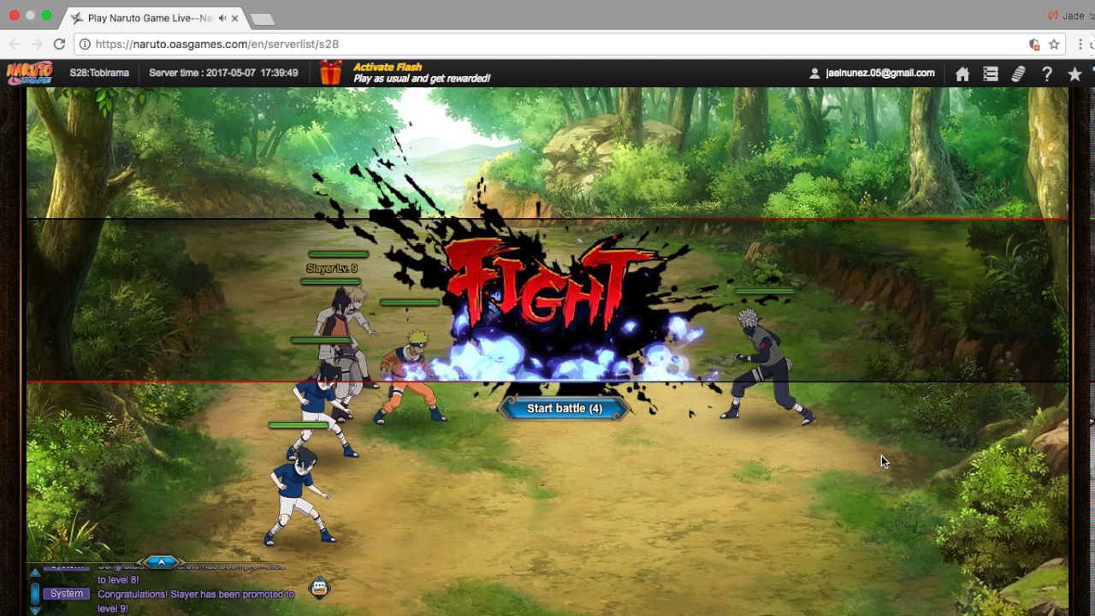Viewport: 1095px width, 616px height.
Task: Close the Play Naruto Game Live tab
Action: [234, 17]
